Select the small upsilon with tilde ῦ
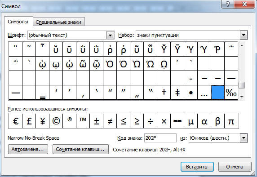Image resolution: width=257 pixels, height=177 pixels. [x=137, y=49]
